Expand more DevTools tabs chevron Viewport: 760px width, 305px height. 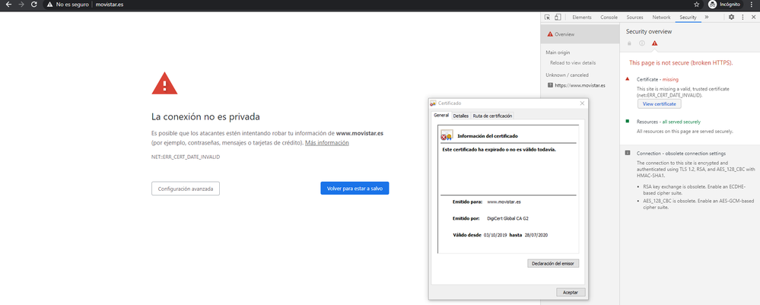coord(707,17)
